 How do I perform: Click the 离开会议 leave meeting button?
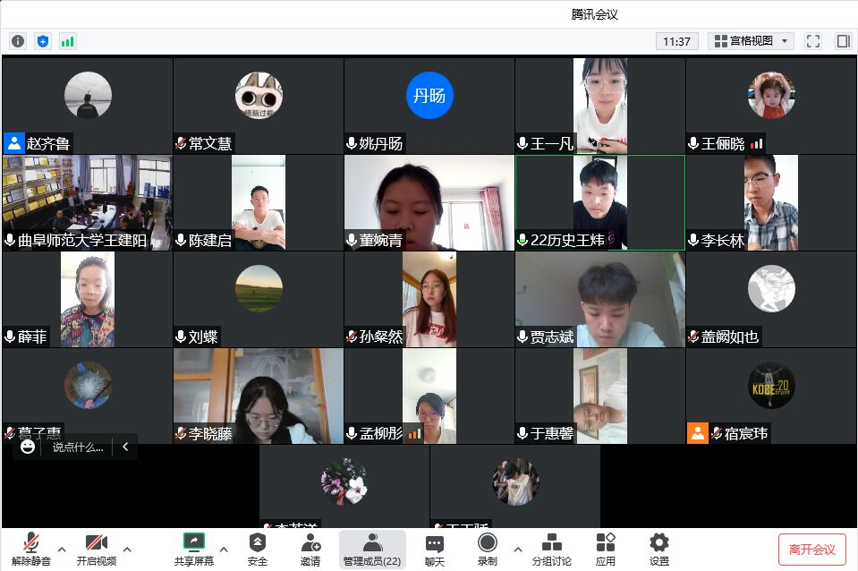pyautogui.click(x=811, y=550)
